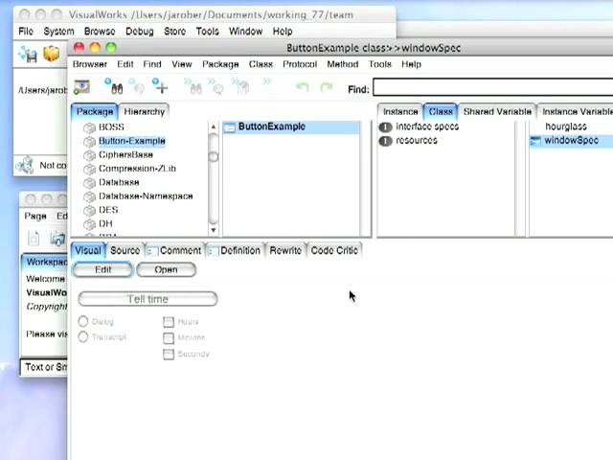Click the resources protocol icon
Viewport: 613px width, 460px height.
(x=385, y=141)
